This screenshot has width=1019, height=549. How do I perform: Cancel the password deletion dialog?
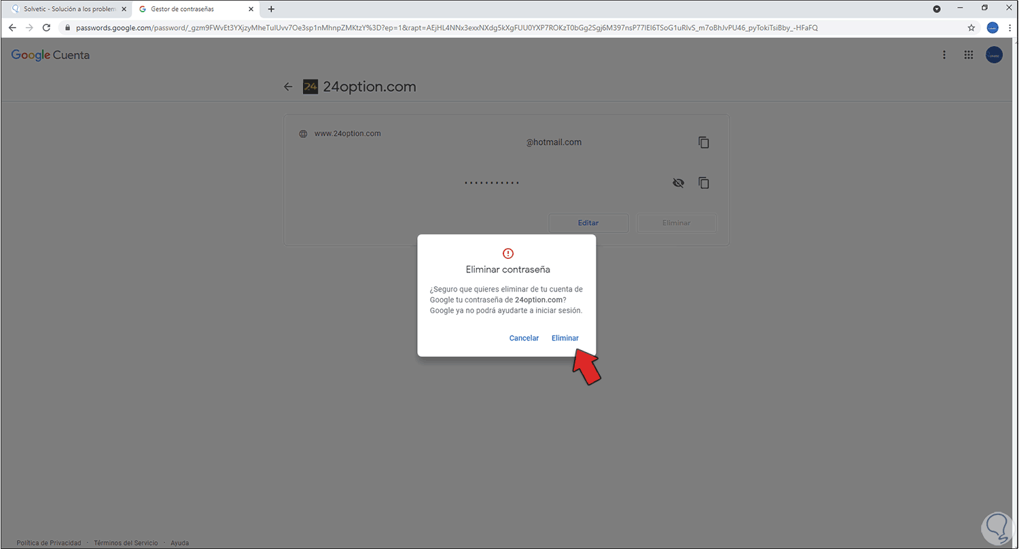point(524,338)
